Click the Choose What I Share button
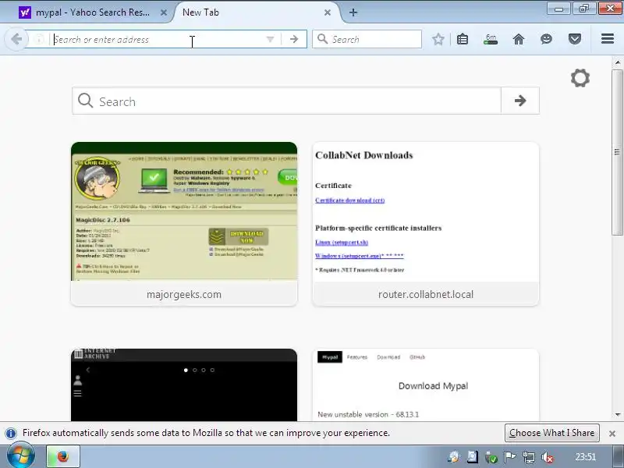The image size is (624, 468). click(x=551, y=433)
